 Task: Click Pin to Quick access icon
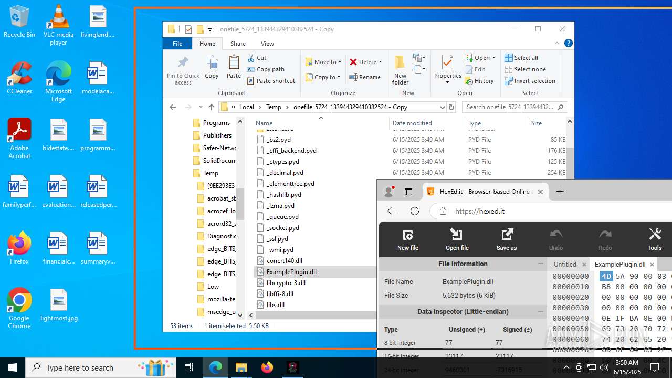click(183, 70)
